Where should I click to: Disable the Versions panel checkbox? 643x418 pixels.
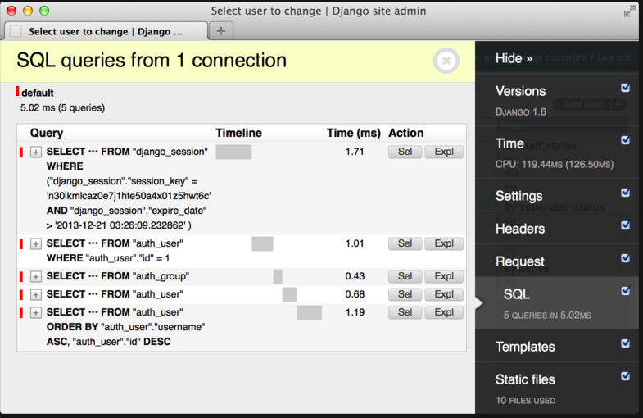pyautogui.click(x=625, y=88)
